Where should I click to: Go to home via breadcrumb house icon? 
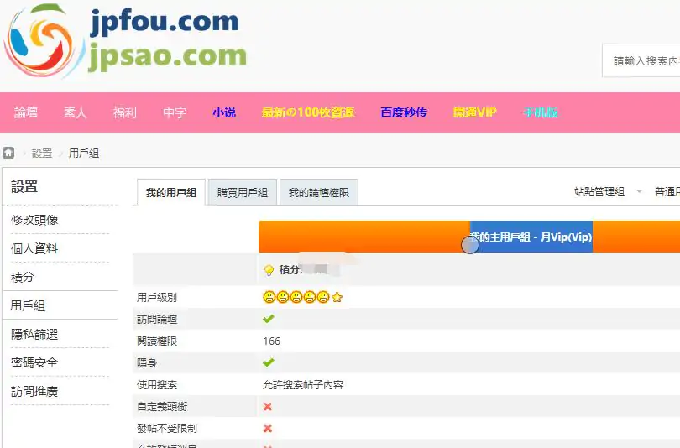8,153
